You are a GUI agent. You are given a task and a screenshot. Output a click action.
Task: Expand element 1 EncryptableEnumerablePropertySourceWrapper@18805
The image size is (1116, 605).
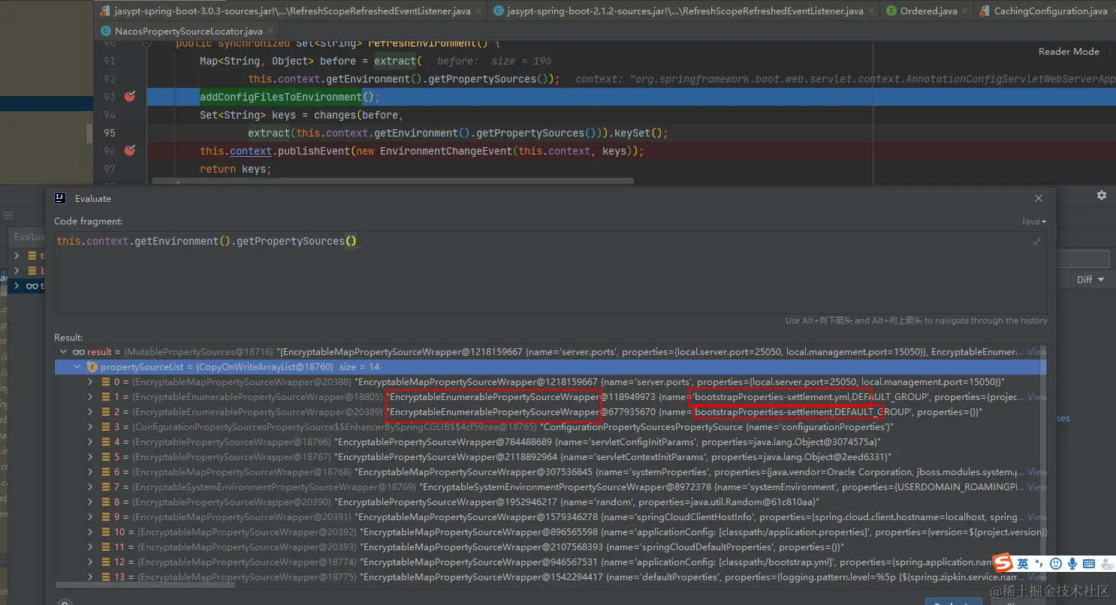pos(92,397)
